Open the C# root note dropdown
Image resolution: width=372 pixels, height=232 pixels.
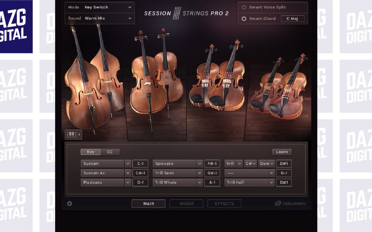point(250,164)
